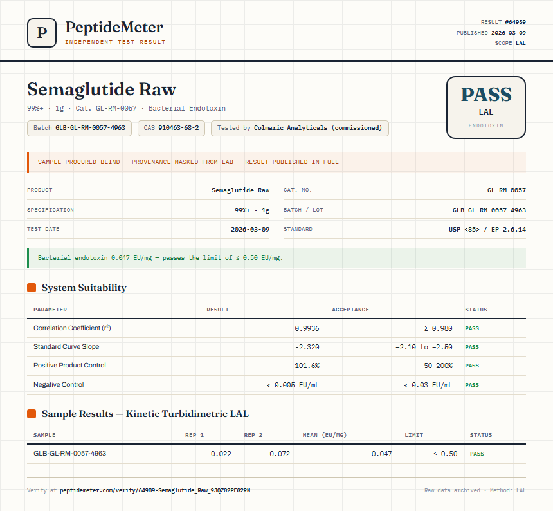Open the peptidemeter.com verify link
Screen dimensions: 553x511
(155, 490)
